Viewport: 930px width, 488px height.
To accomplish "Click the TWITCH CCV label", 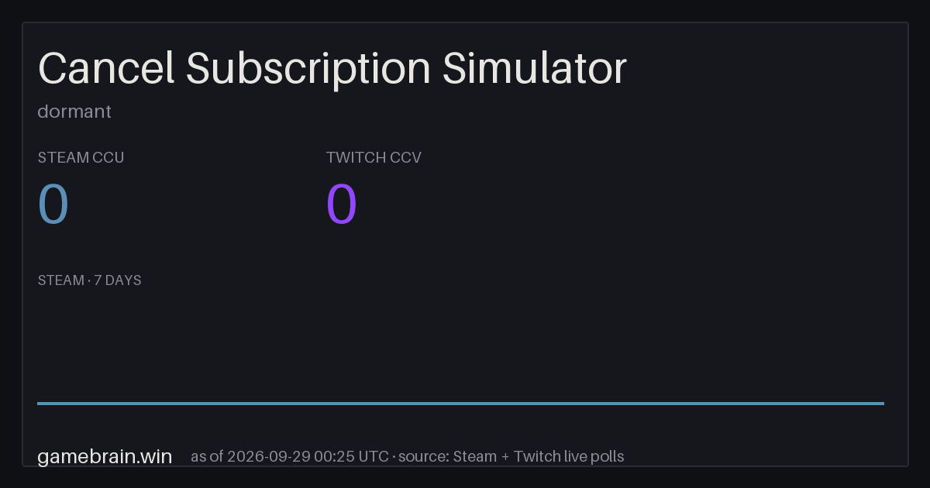I will coord(374,158).
